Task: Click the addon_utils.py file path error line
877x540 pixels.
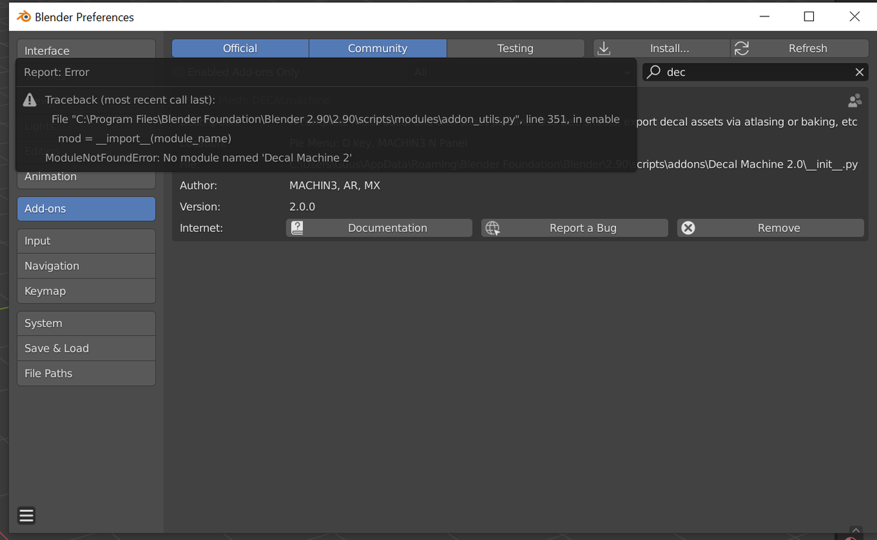Action: click(336, 119)
